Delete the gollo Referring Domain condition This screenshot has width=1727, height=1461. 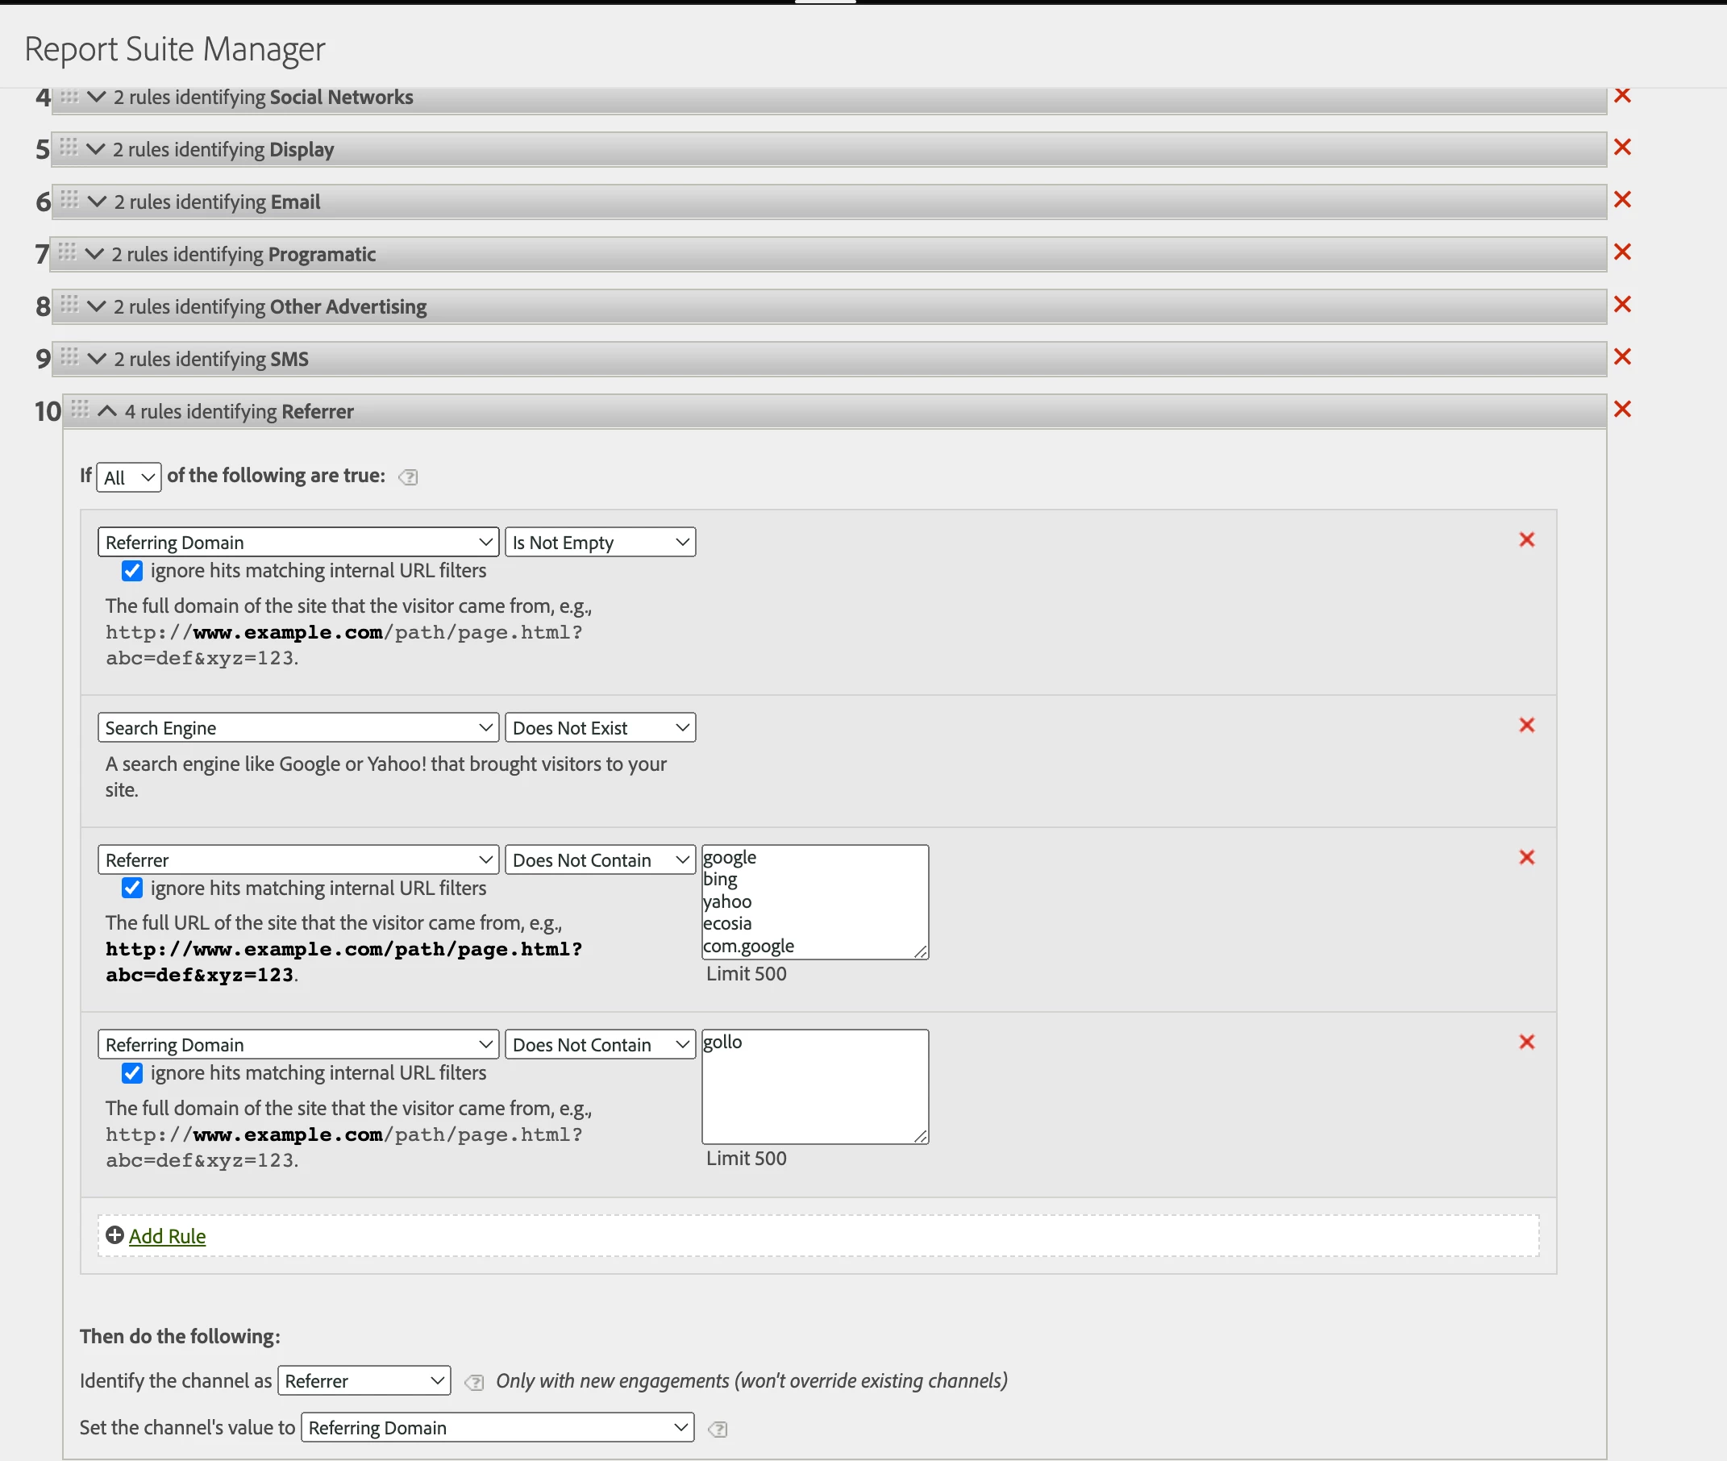[x=1526, y=1042]
